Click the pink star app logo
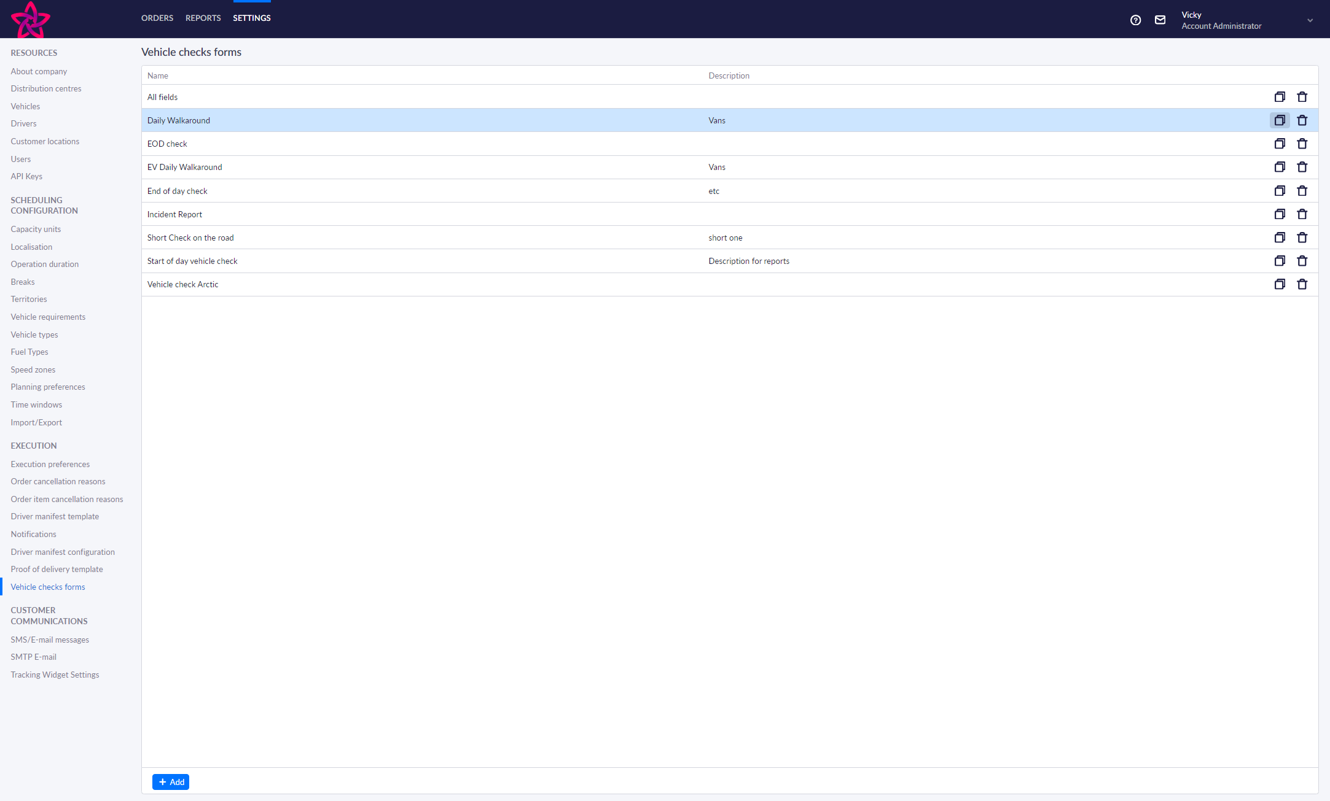The height and width of the screenshot is (801, 1330). pyautogui.click(x=30, y=20)
